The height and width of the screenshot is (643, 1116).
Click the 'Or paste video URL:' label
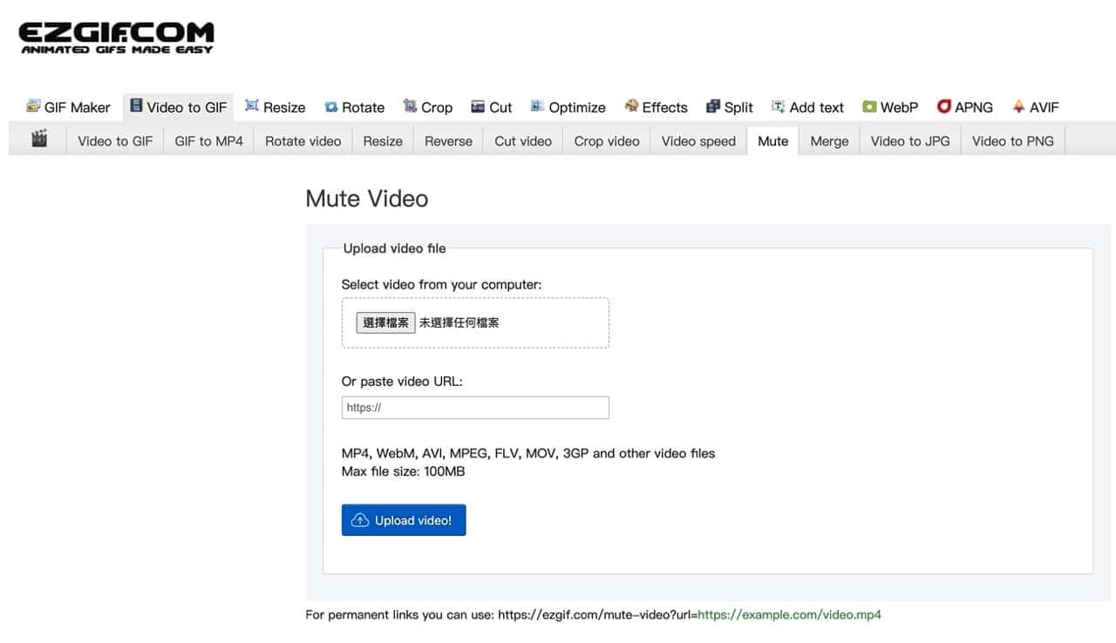pos(402,381)
